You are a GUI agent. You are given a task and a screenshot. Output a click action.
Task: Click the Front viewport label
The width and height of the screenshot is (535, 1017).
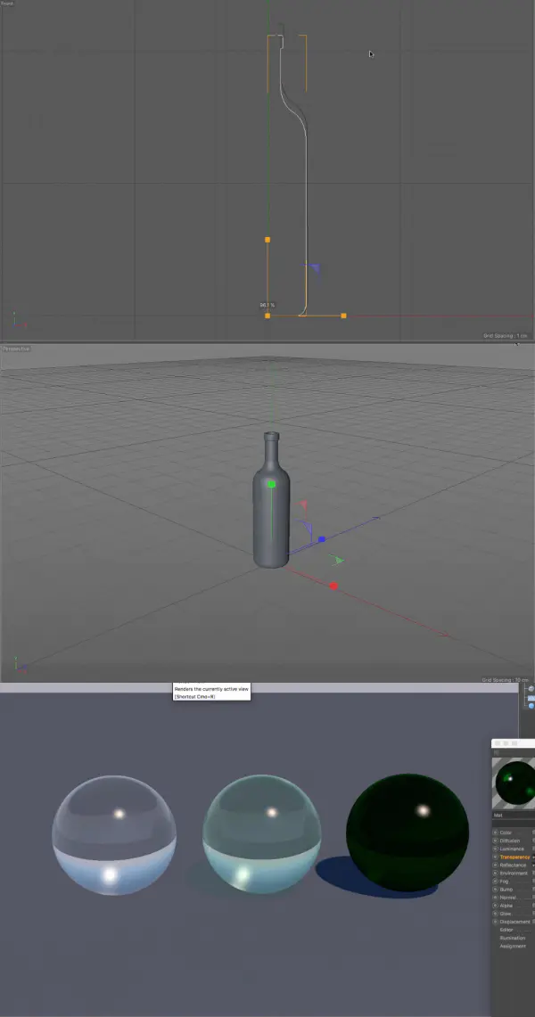click(x=7, y=4)
